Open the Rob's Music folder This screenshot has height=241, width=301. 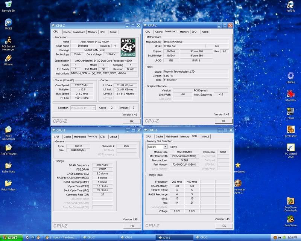[8, 166]
